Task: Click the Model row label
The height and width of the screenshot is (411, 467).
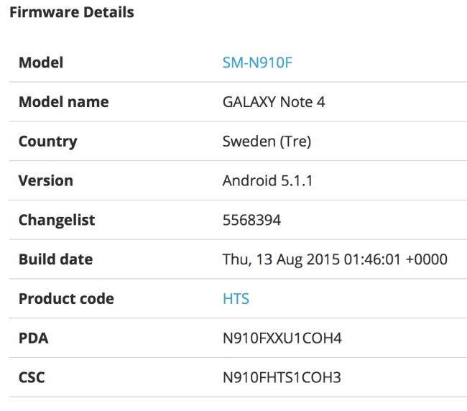Action: [41, 63]
